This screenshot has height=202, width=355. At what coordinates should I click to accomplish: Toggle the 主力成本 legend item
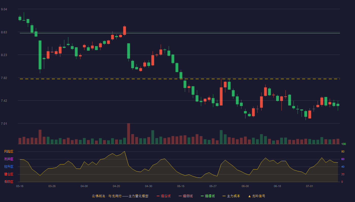pyautogui.click(x=231, y=196)
